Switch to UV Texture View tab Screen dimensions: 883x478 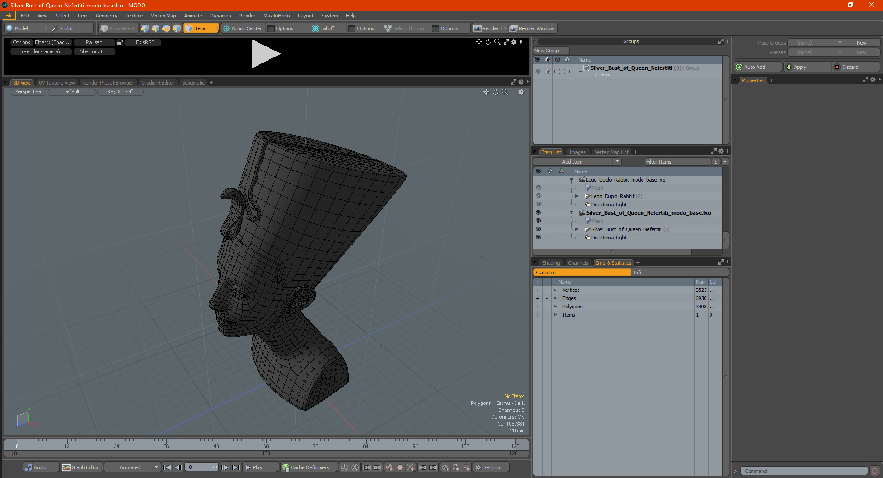click(57, 83)
